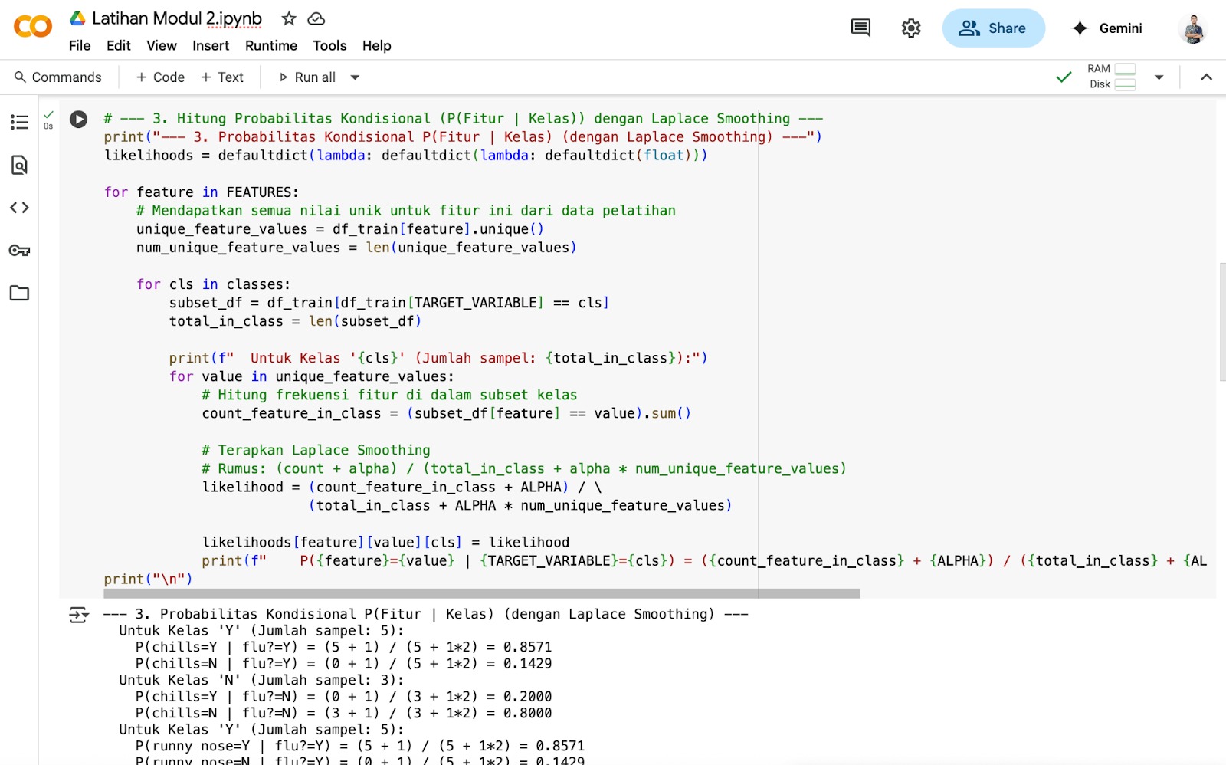Image resolution: width=1226 pixels, height=765 pixels.
Task: Open notebook settings gear icon
Action: point(910,28)
